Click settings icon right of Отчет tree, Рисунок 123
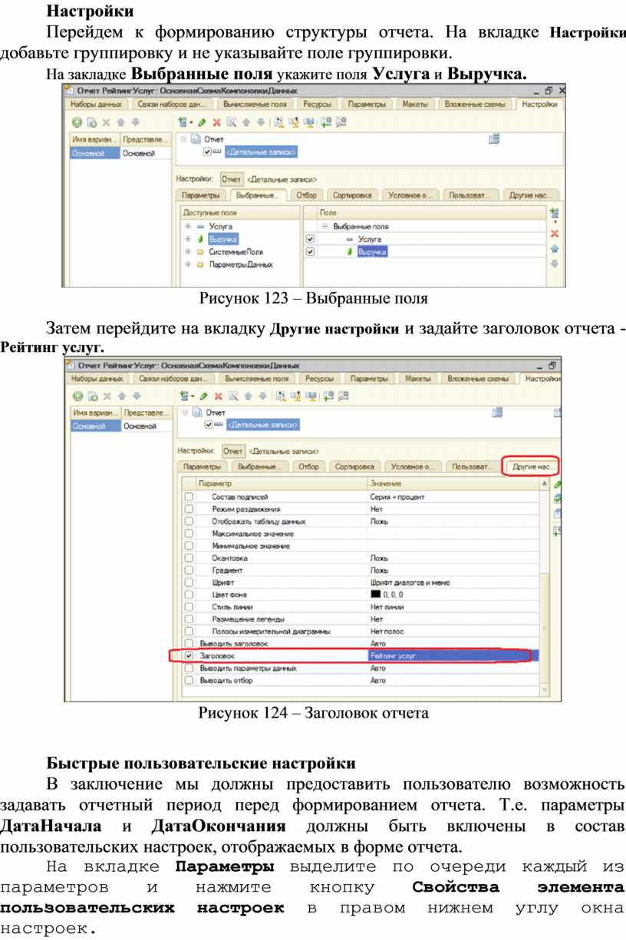 pyautogui.click(x=494, y=138)
